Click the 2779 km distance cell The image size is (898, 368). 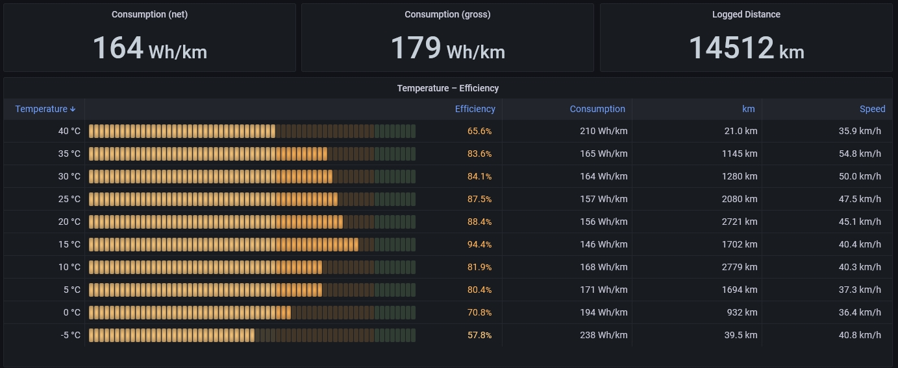[740, 267]
